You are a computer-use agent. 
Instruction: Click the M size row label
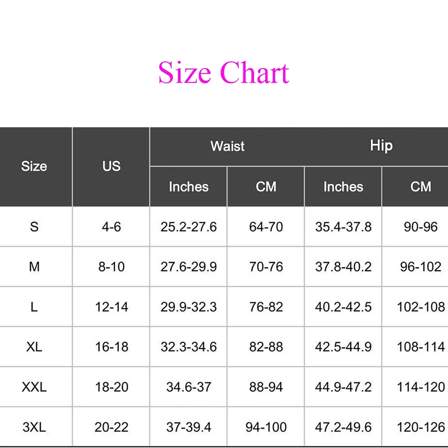click(34, 267)
